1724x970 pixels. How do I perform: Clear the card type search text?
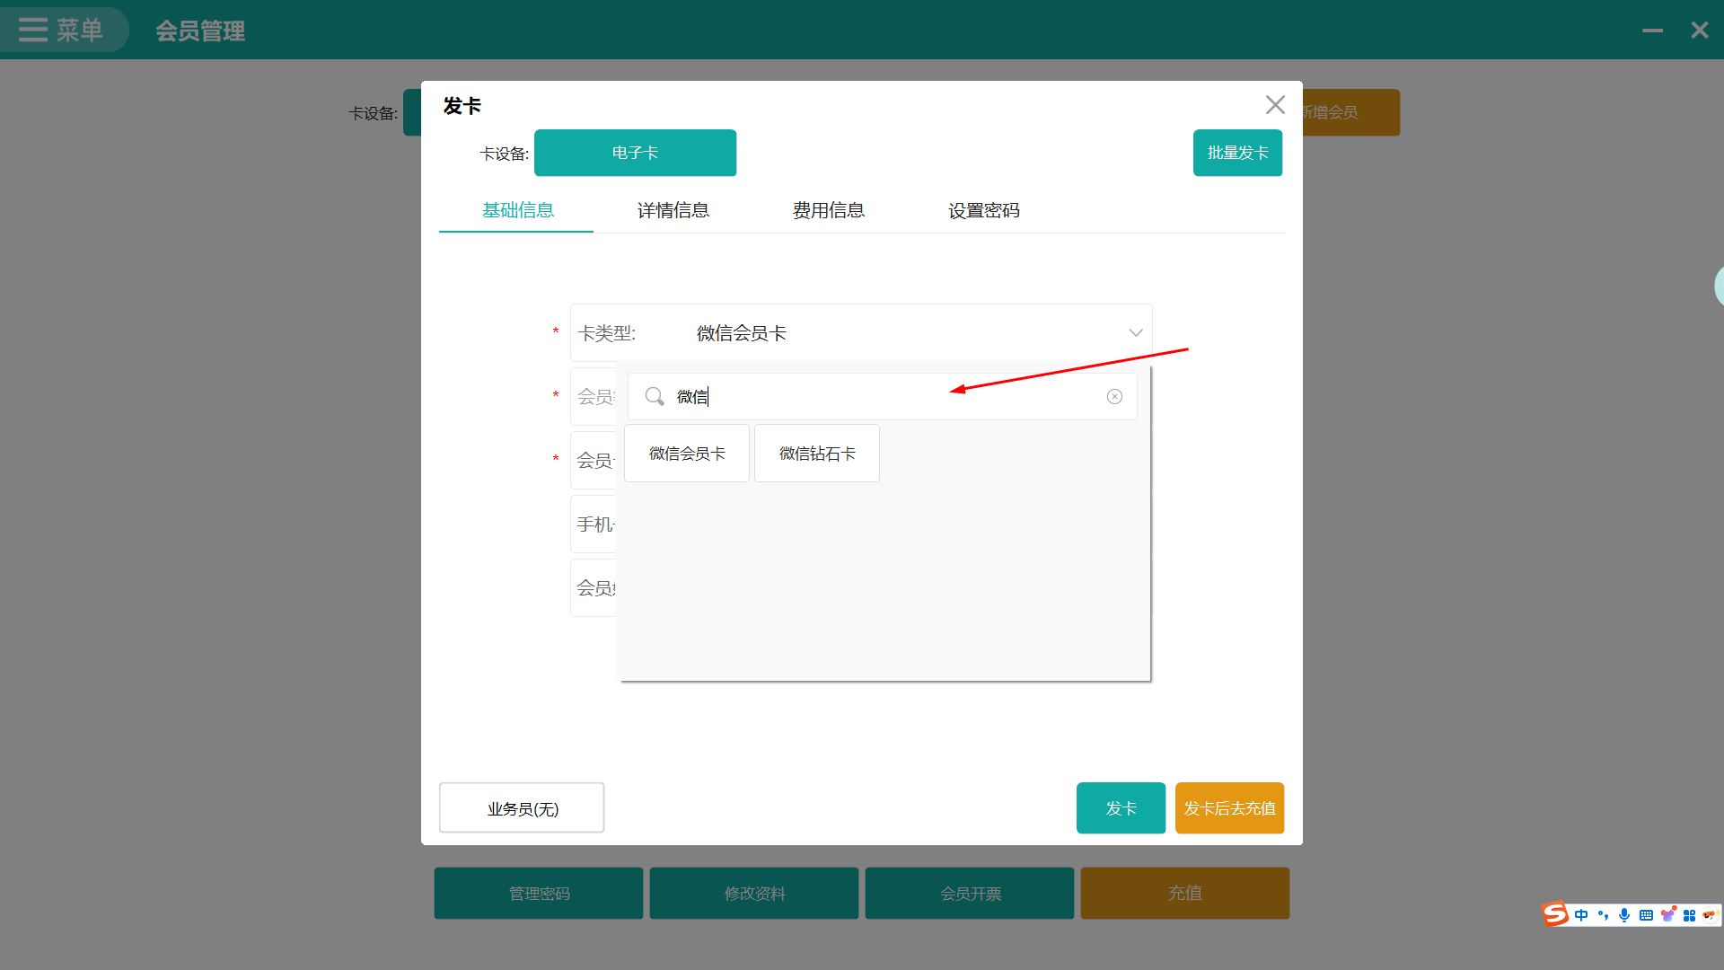tap(1114, 396)
